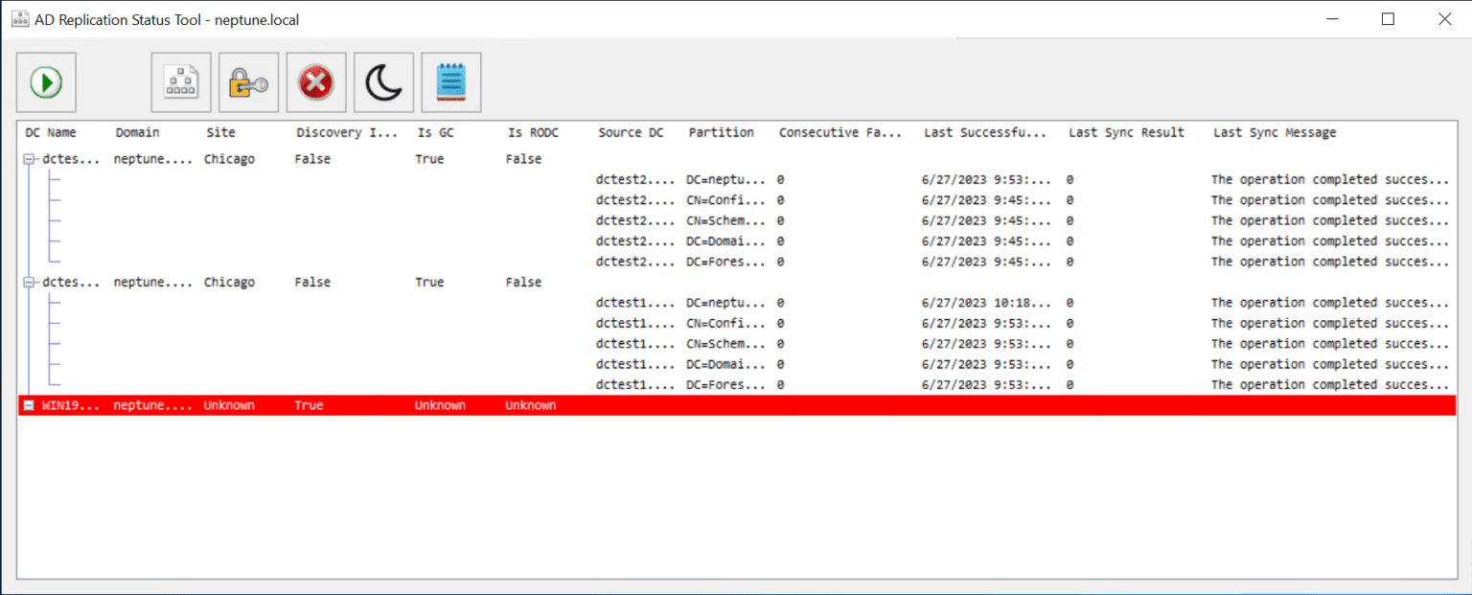Click the Discovery I... column header

(x=347, y=132)
